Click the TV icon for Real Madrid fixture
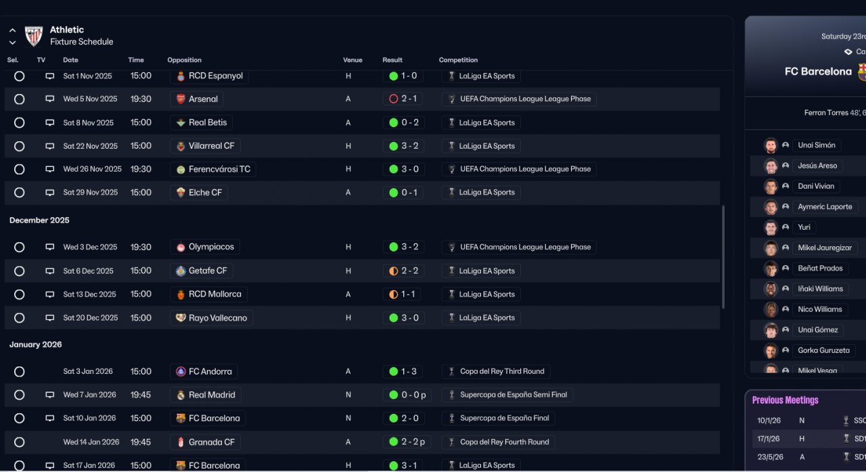866x472 pixels. pos(49,395)
